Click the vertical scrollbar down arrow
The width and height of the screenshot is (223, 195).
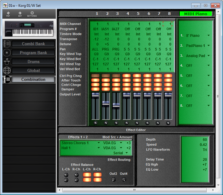coord(218,185)
